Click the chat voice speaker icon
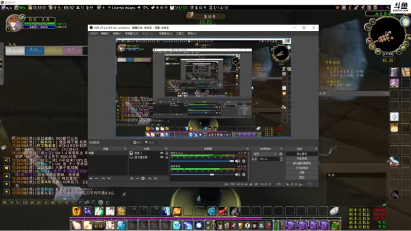Viewport: 411px width, 231px height. [x=6, y=160]
